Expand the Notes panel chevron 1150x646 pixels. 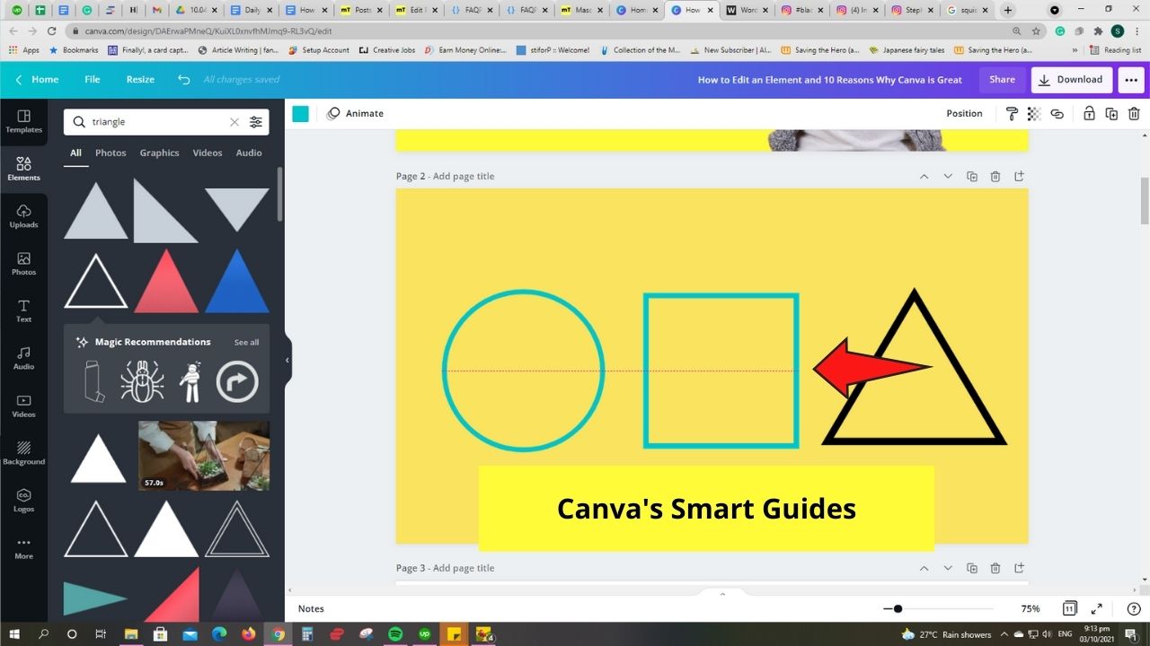(x=722, y=593)
